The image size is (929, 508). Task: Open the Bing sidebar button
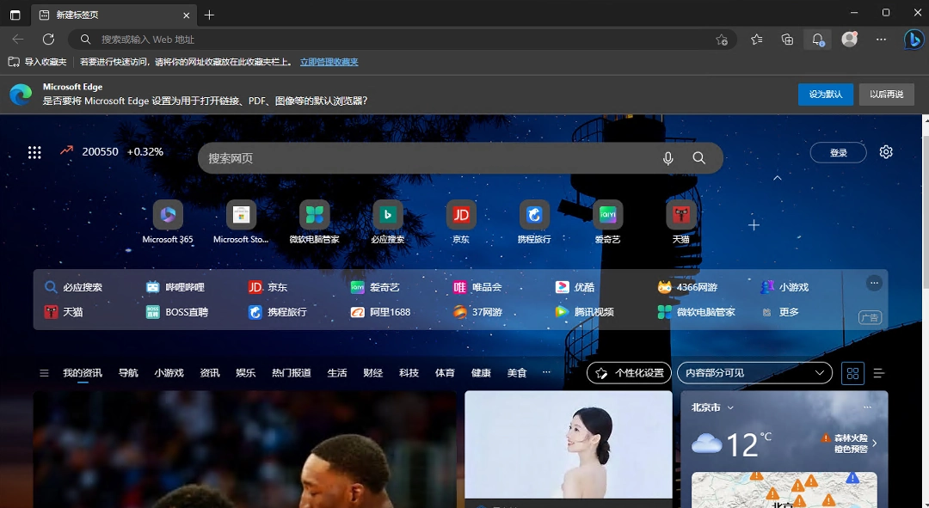click(914, 40)
